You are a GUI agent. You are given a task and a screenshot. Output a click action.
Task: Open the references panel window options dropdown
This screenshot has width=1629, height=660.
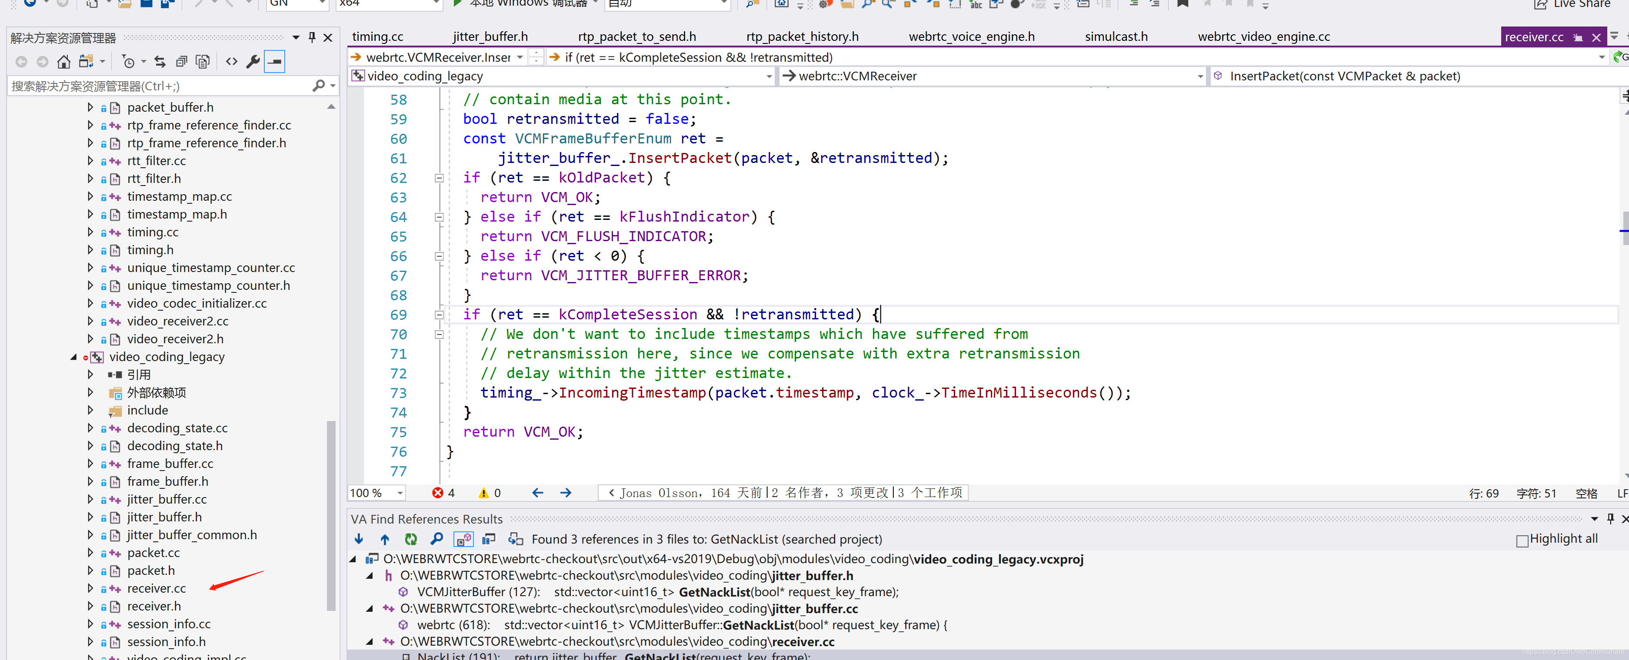1594,518
